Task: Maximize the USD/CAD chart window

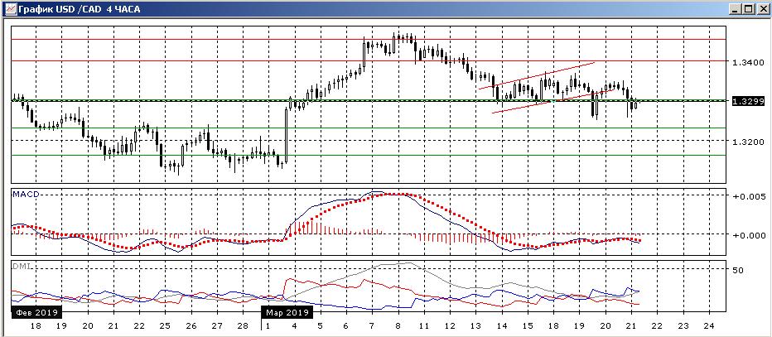Action: click(x=748, y=9)
